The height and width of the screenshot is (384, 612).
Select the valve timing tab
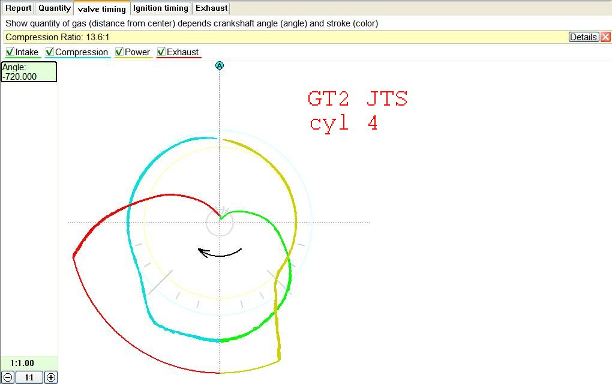[102, 8]
